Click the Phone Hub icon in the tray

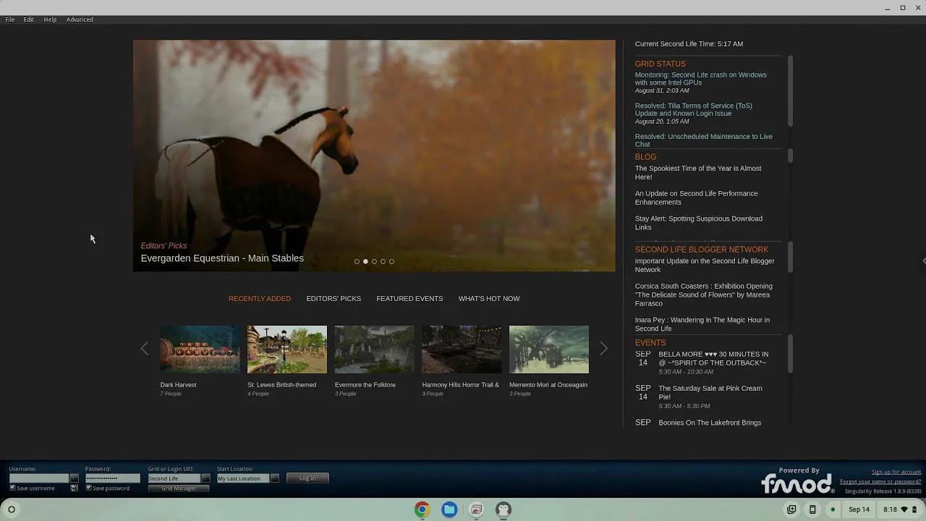(x=812, y=509)
